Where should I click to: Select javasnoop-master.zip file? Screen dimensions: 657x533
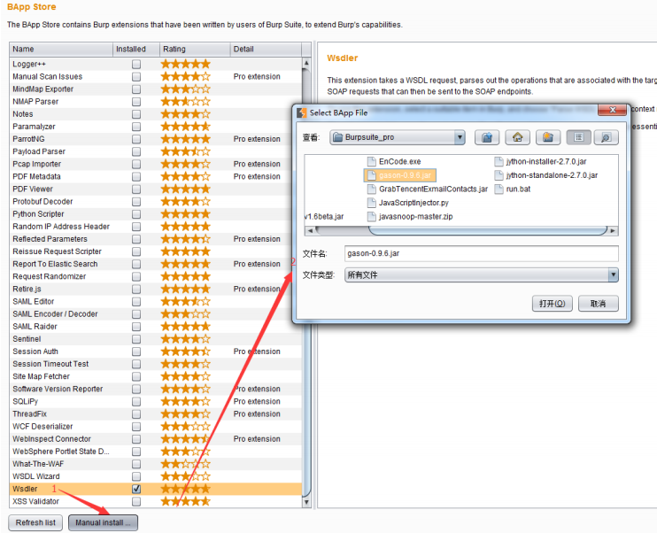click(410, 217)
